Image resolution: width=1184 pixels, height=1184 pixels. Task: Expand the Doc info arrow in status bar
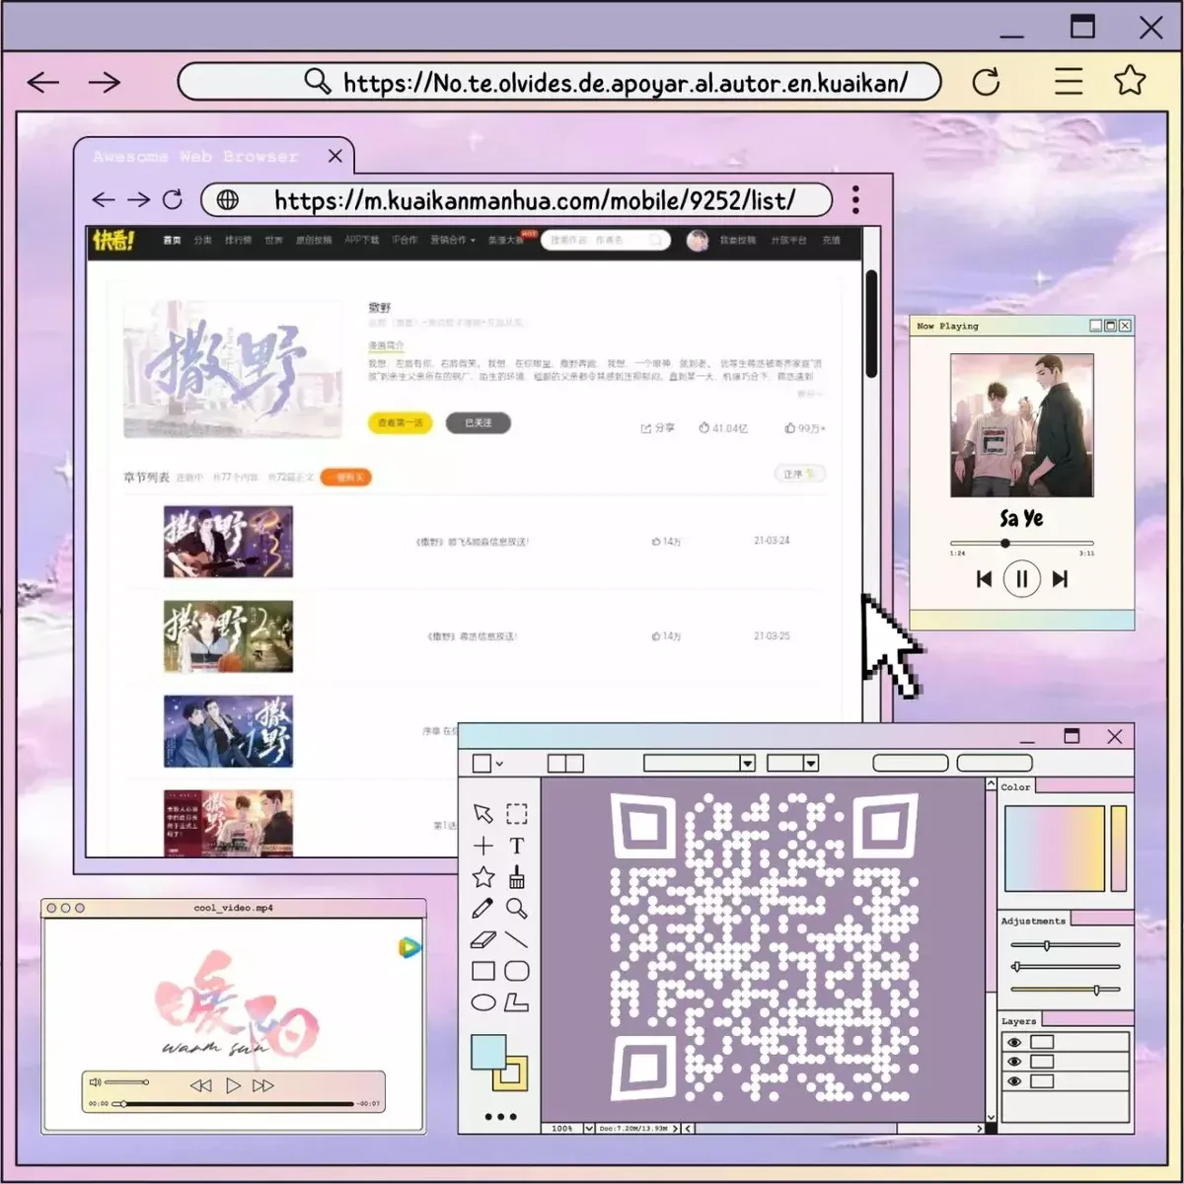(x=676, y=1128)
